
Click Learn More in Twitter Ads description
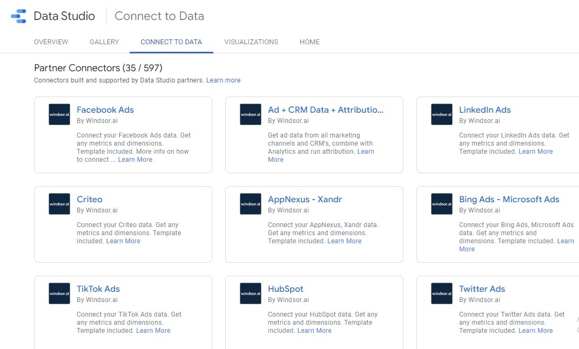535,331
